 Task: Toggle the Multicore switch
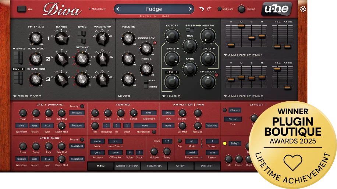coord(220,9)
